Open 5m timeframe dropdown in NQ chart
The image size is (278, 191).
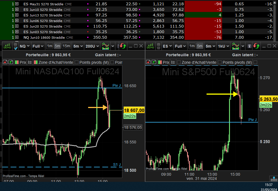click(78, 46)
